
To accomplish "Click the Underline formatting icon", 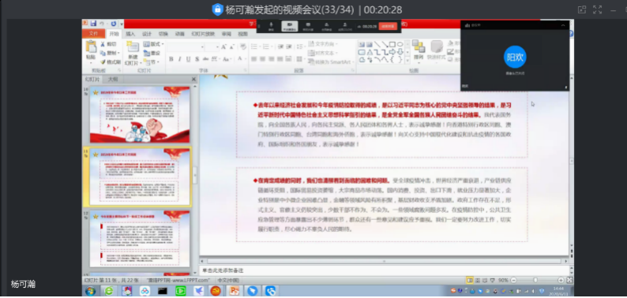I will coord(188,59).
